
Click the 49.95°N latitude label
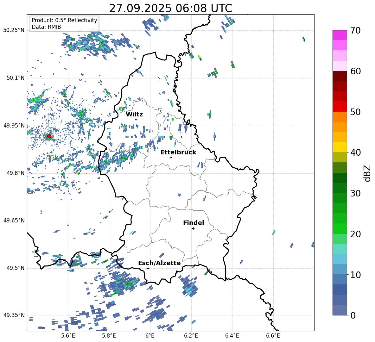[14, 126]
